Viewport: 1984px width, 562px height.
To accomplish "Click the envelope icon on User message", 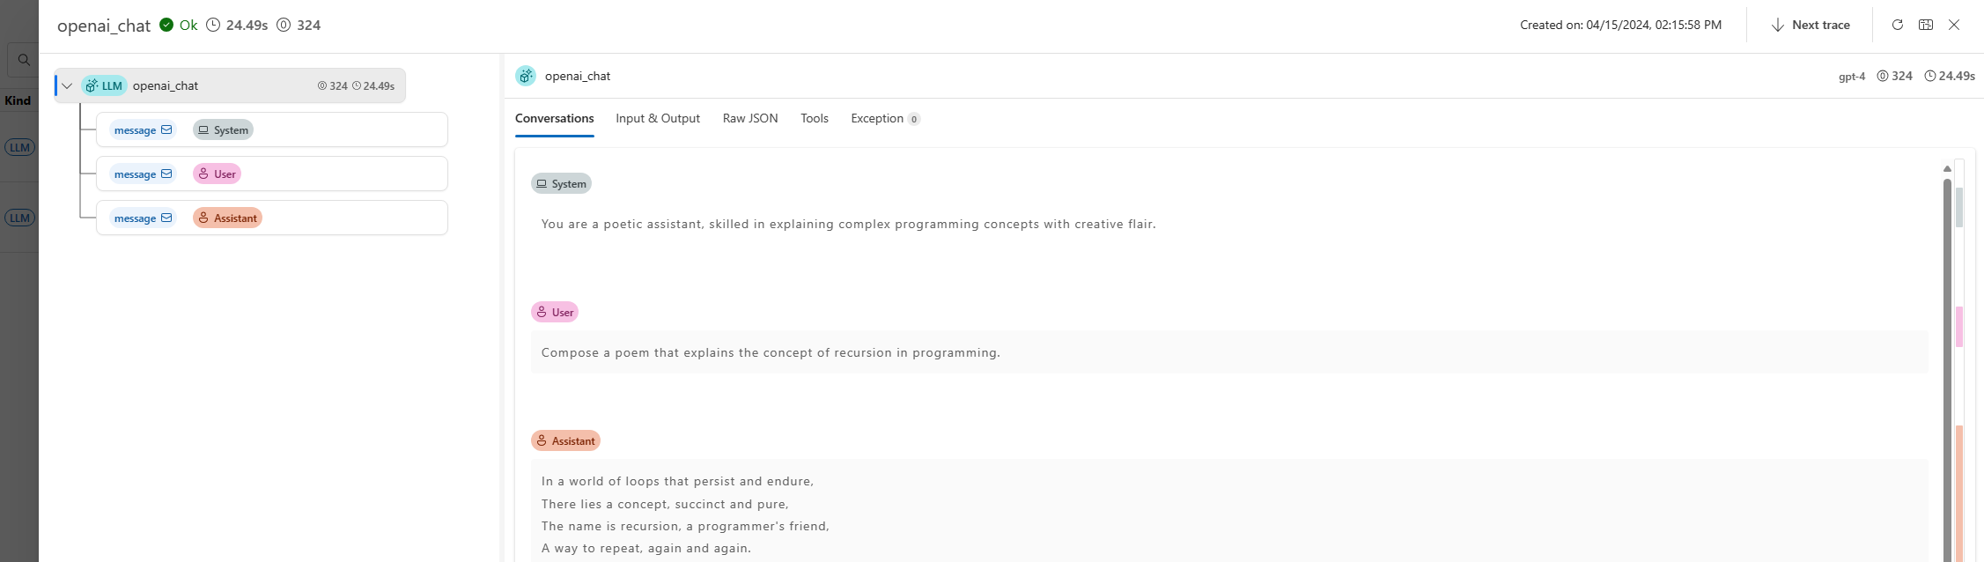I will coord(166,174).
